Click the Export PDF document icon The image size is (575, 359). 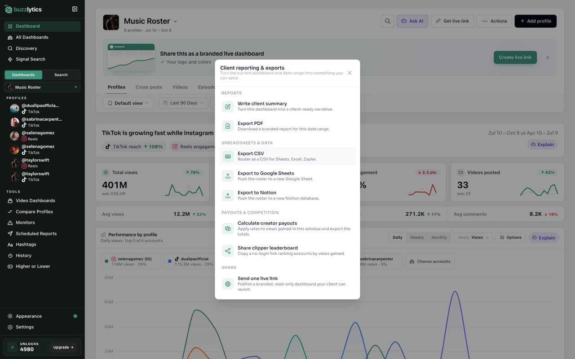click(228, 126)
